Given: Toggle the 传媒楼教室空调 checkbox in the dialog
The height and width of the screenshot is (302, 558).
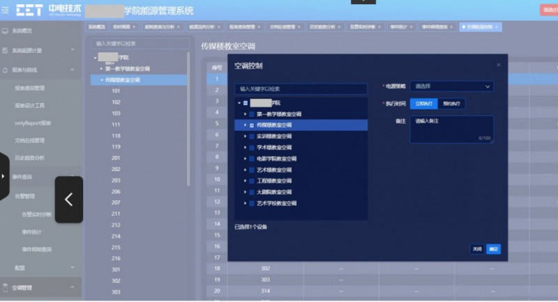Looking at the screenshot, I should point(252,125).
